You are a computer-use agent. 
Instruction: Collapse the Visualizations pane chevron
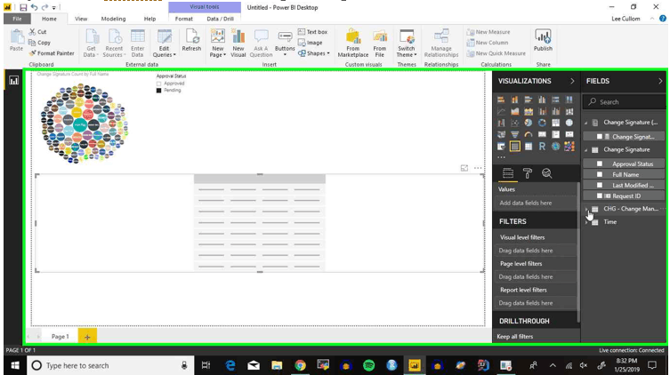[x=572, y=81]
